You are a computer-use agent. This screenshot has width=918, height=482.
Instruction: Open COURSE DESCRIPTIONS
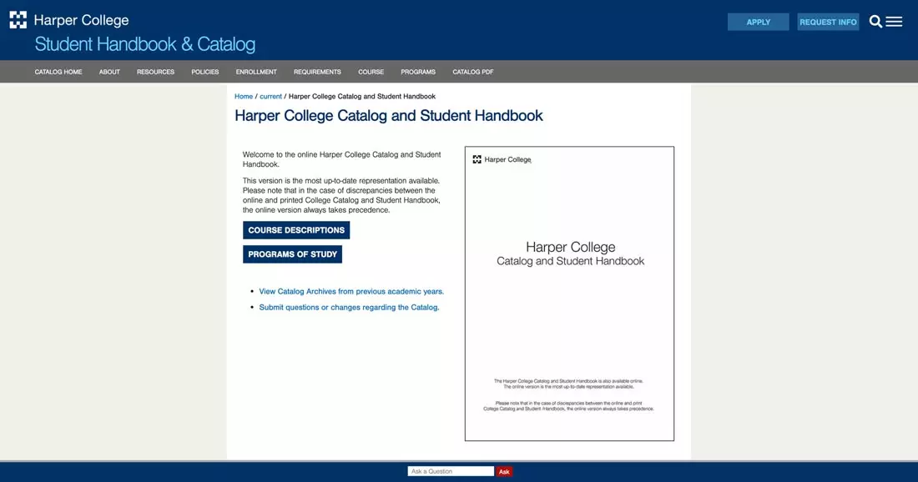[x=296, y=229]
